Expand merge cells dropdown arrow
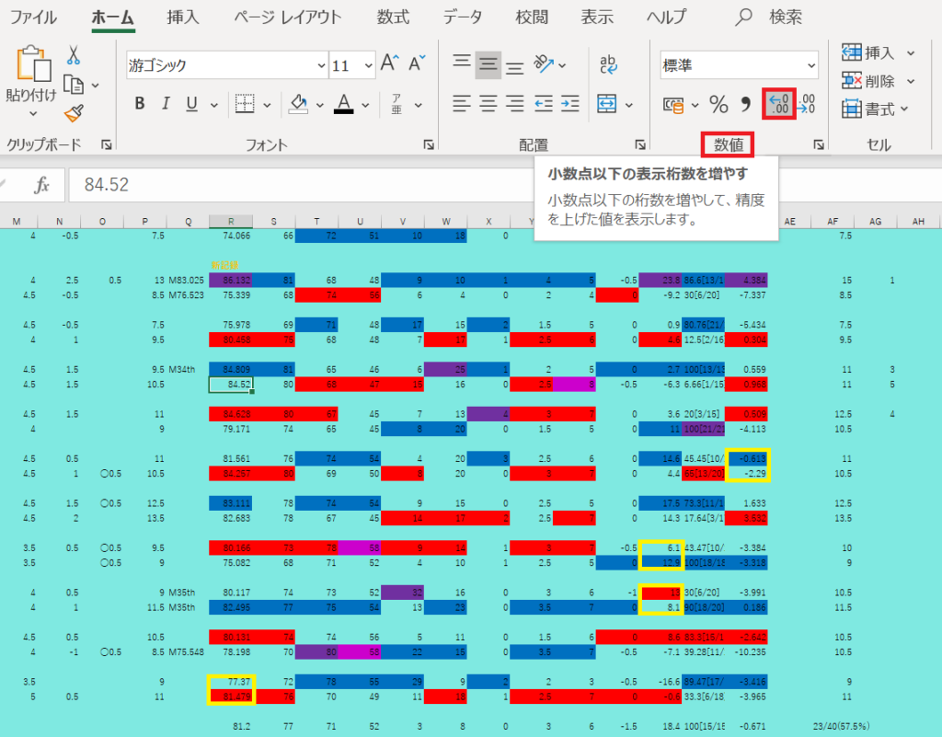 (629, 105)
